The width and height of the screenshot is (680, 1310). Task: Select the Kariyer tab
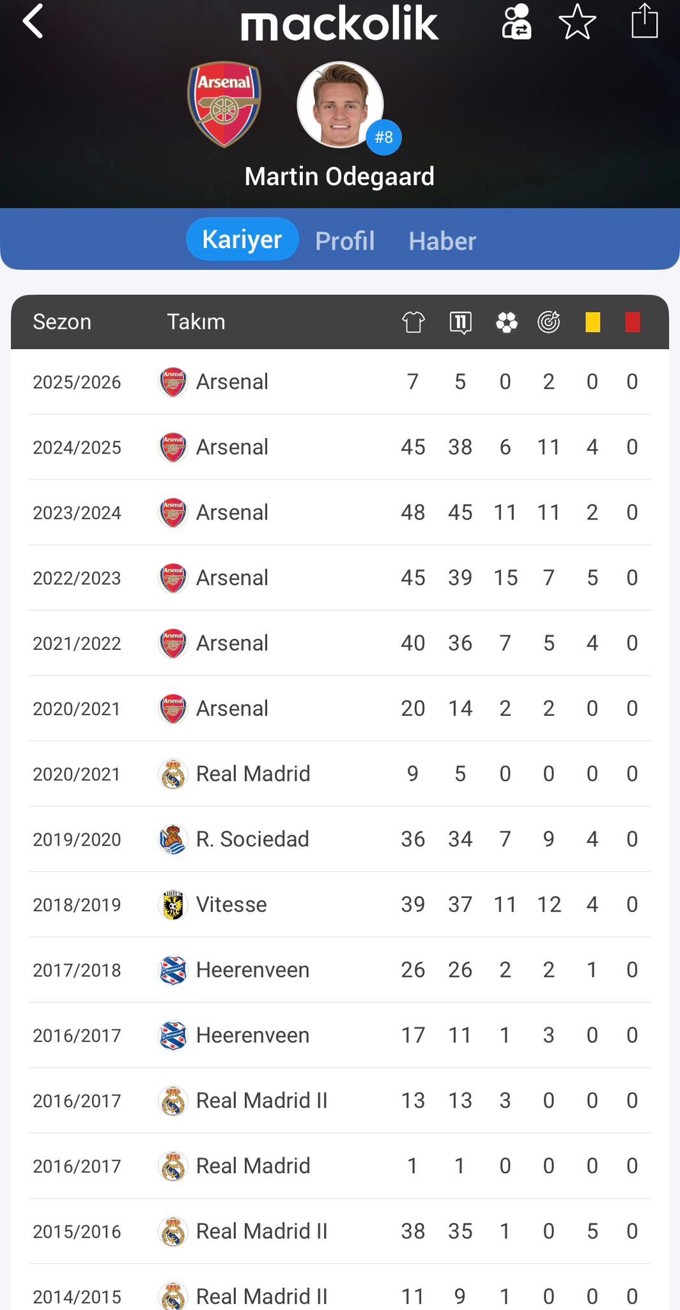tap(242, 239)
